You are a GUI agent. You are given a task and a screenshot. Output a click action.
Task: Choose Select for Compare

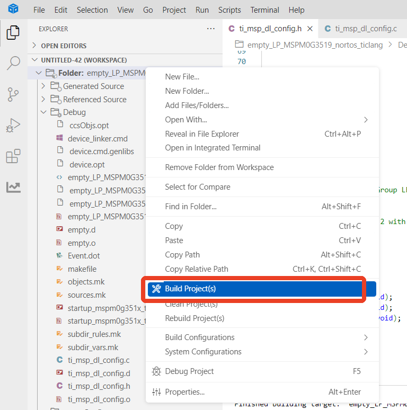point(262,187)
